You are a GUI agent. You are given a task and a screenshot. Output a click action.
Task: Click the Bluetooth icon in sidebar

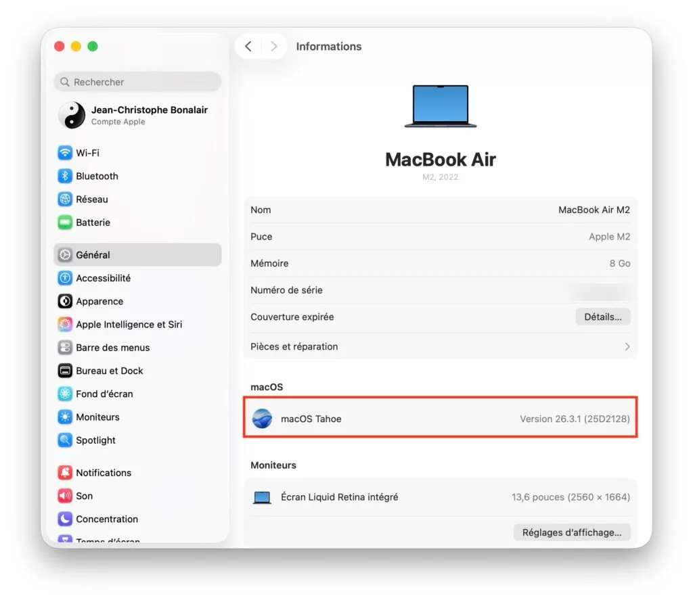[65, 176]
